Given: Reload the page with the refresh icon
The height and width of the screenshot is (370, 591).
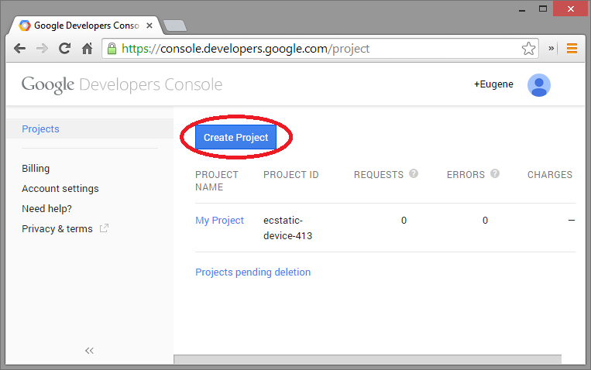Looking at the screenshot, I should pyautogui.click(x=64, y=48).
